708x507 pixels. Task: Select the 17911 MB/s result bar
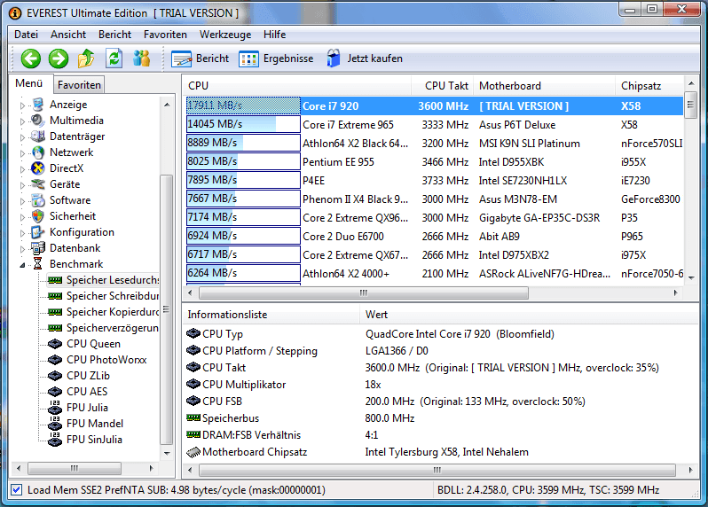pos(243,105)
